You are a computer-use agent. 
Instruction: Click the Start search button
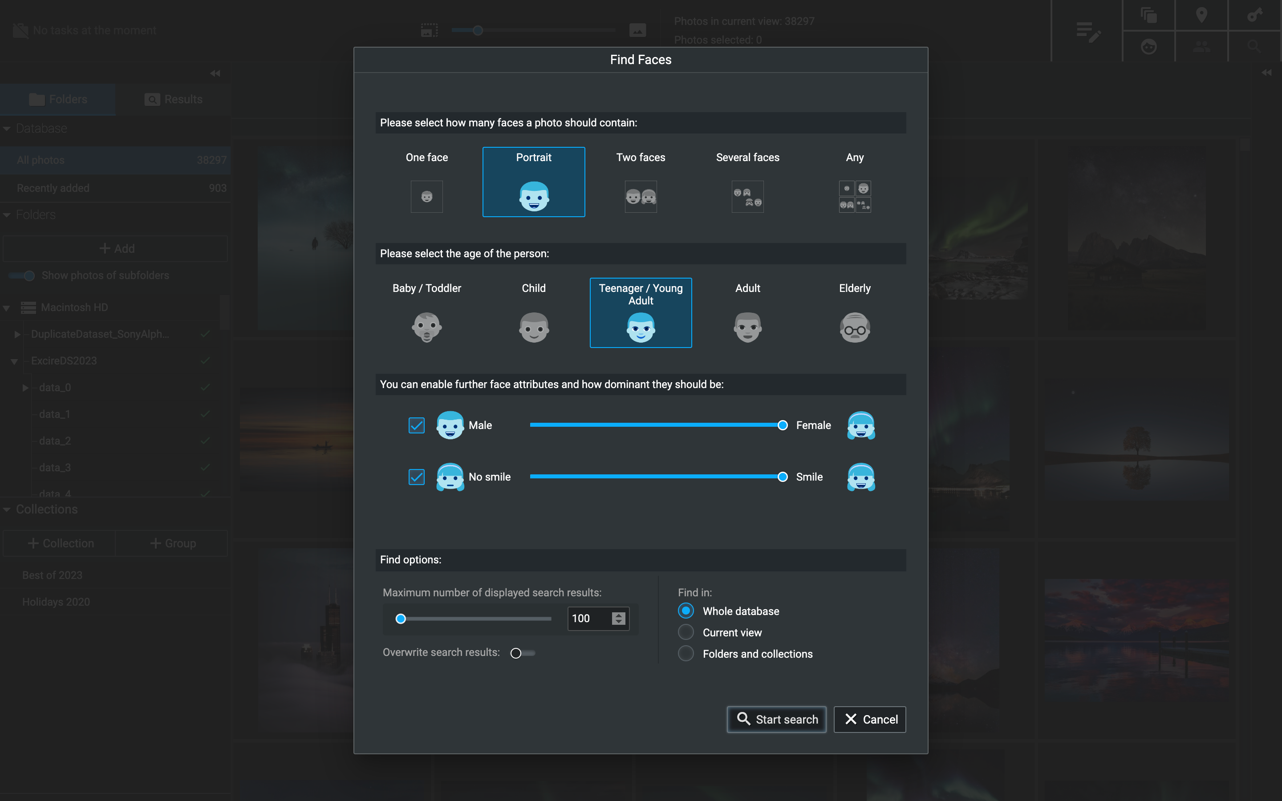776,719
